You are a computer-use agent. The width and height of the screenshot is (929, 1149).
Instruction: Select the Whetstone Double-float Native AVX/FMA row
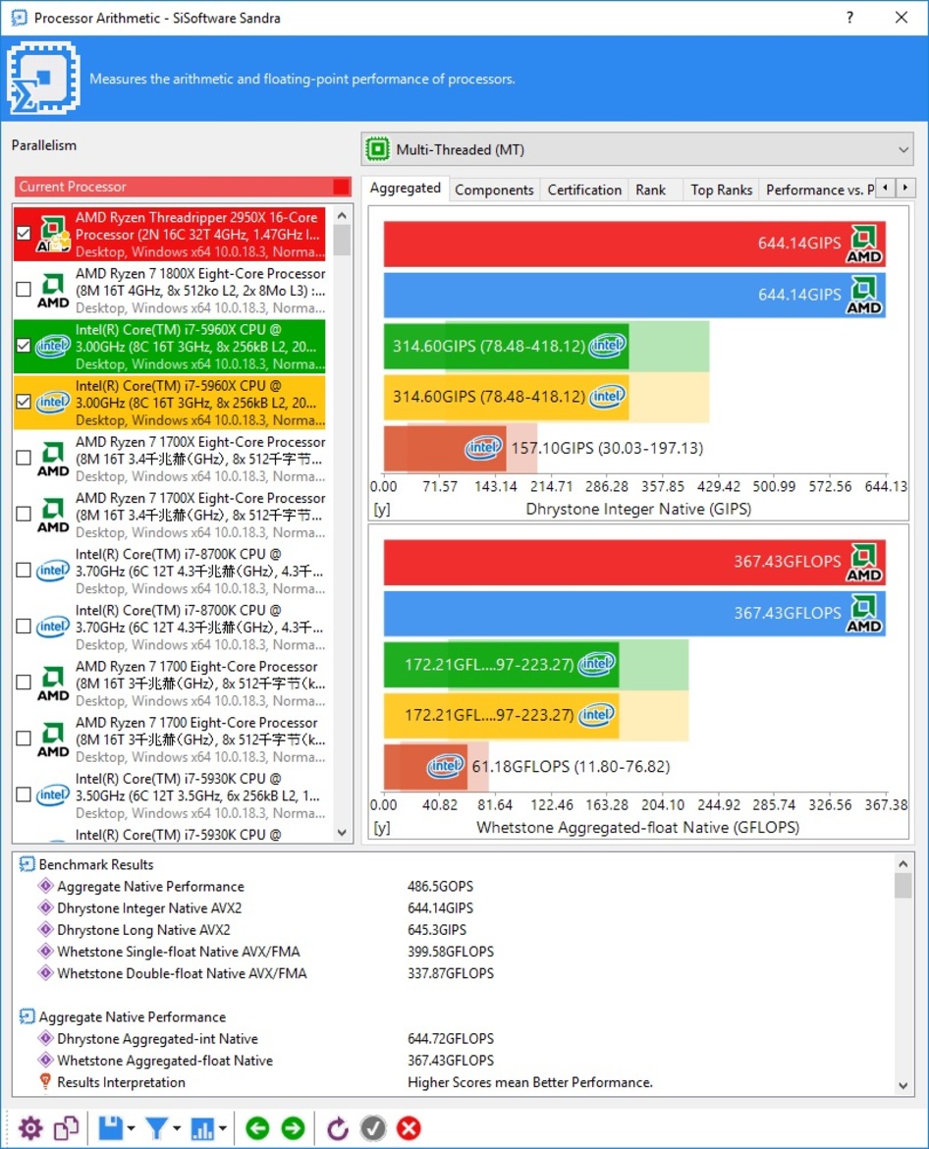[x=182, y=973]
